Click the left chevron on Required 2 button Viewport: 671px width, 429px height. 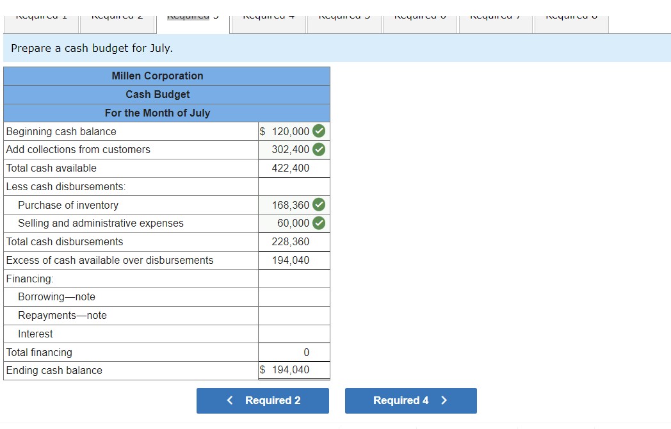click(x=230, y=400)
